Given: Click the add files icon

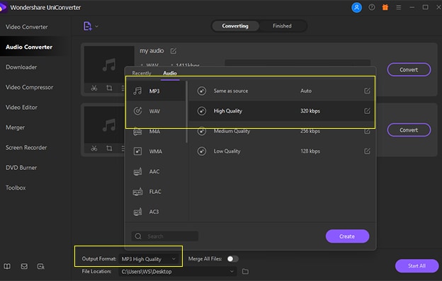Looking at the screenshot, I should (87, 26).
